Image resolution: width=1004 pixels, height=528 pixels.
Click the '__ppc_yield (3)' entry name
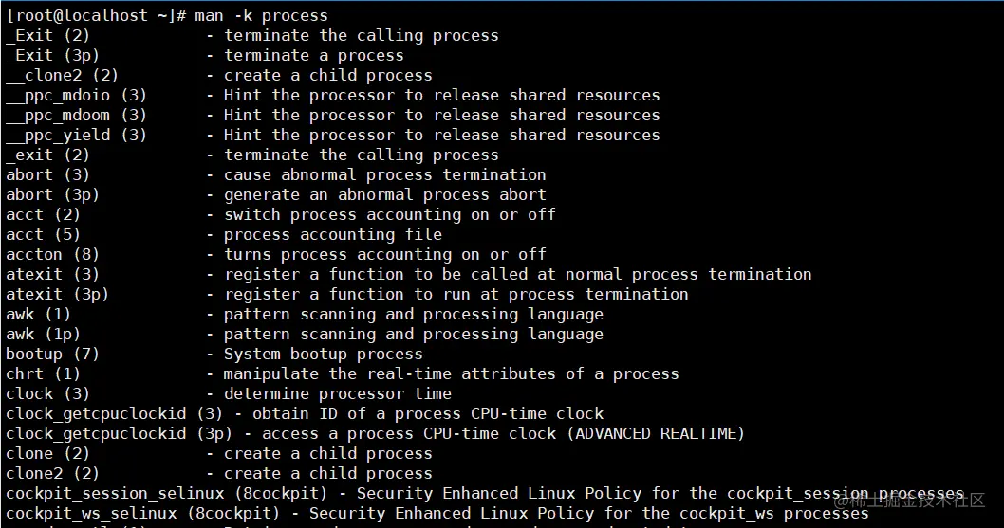coord(76,135)
